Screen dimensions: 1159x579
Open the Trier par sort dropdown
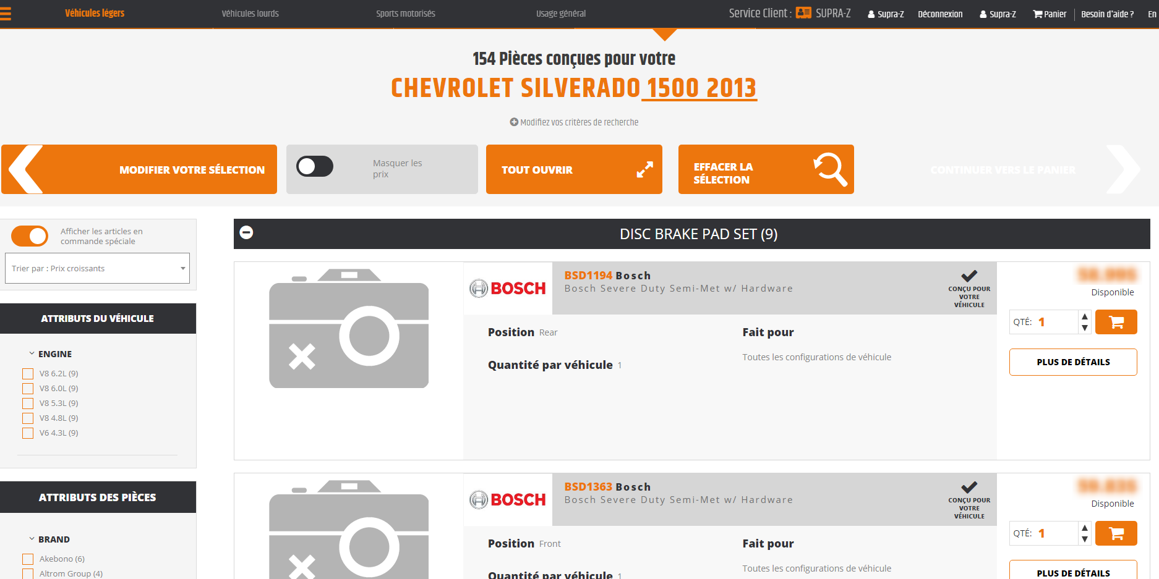coord(97,268)
